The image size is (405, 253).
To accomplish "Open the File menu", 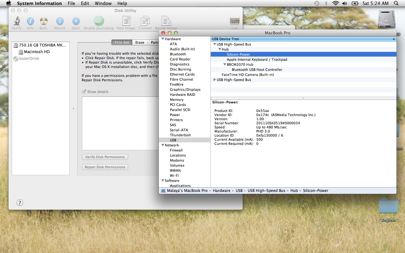I will pyautogui.click(x=72, y=3).
